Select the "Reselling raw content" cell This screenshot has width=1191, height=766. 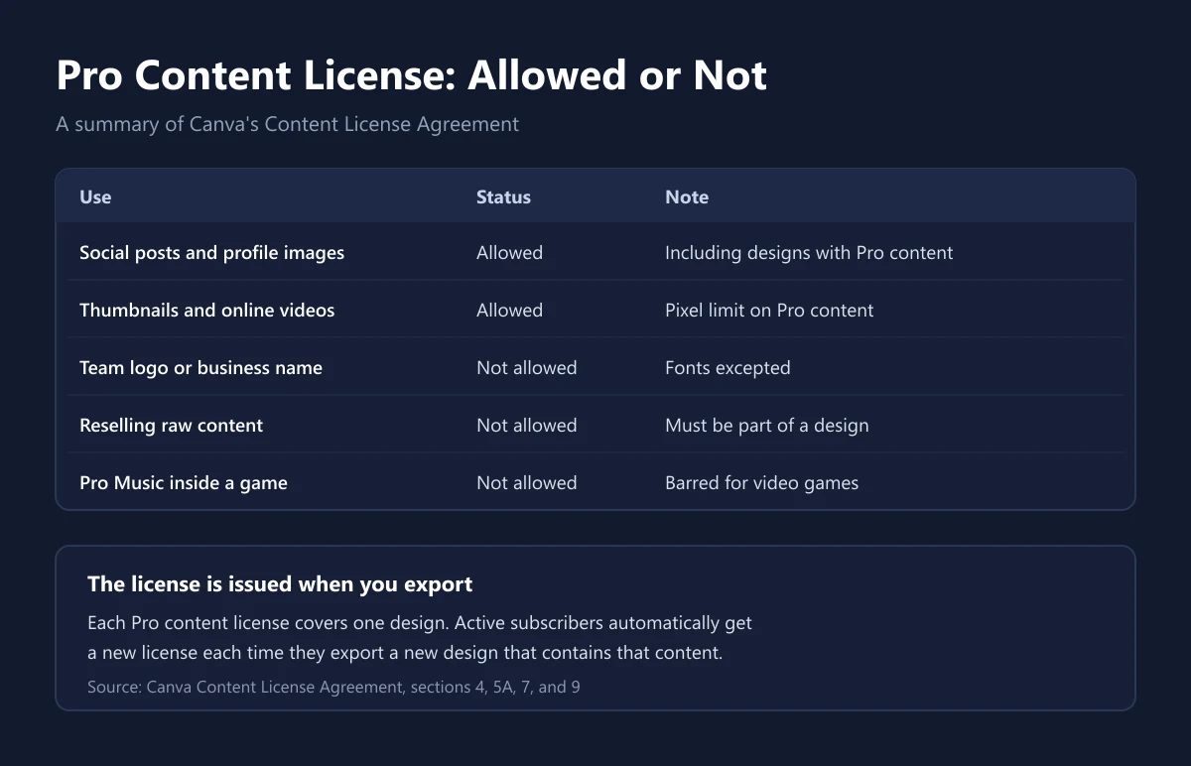point(172,425)
